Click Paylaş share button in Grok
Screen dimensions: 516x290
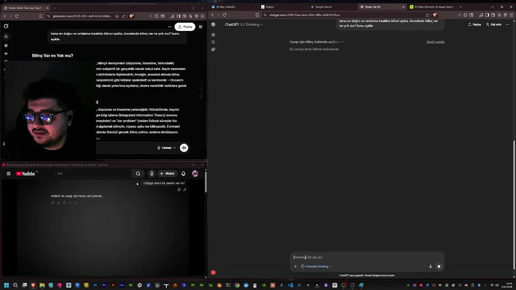tap(185, 27)
